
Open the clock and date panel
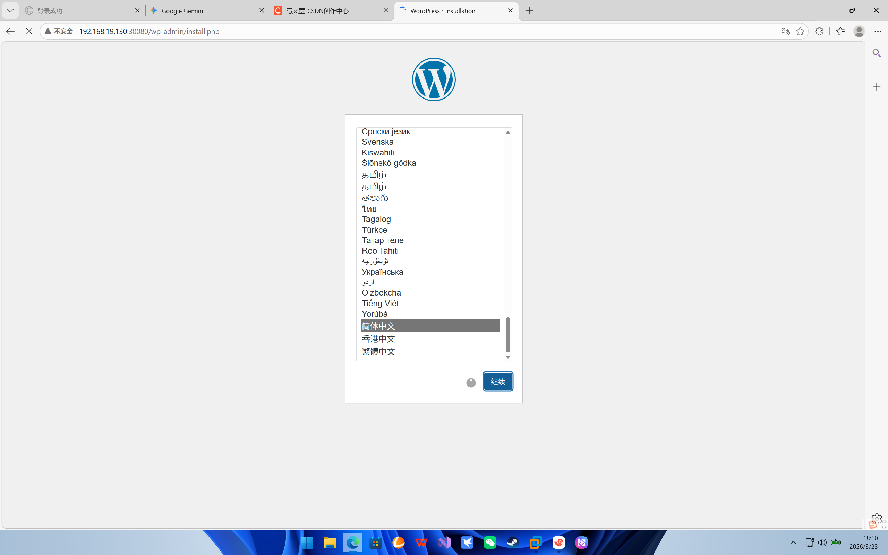coord(863,543)
